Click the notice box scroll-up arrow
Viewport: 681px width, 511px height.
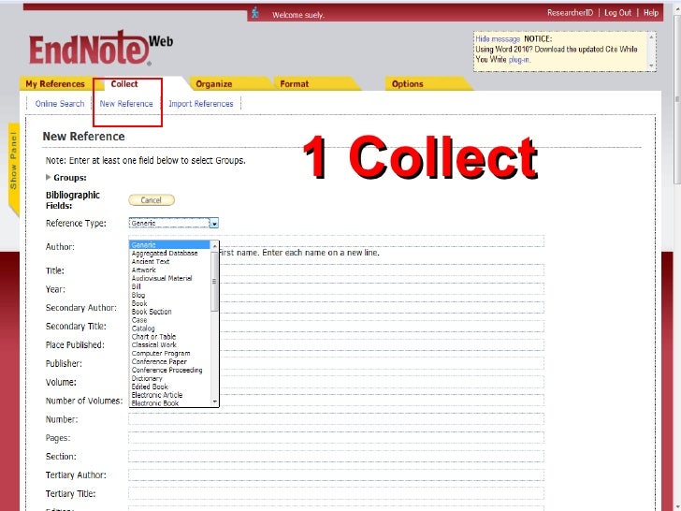tap(651, 37)
